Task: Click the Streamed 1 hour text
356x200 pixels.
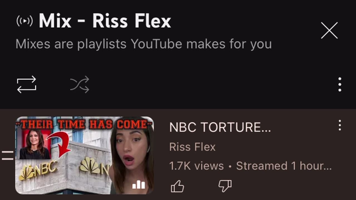Action: [x=284, y=166]
